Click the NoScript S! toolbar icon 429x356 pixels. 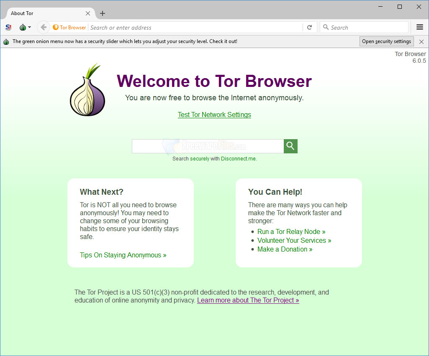point(8,27)
